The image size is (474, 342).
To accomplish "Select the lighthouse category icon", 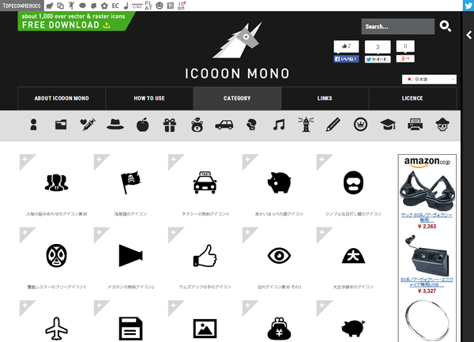I will (306, 125).
